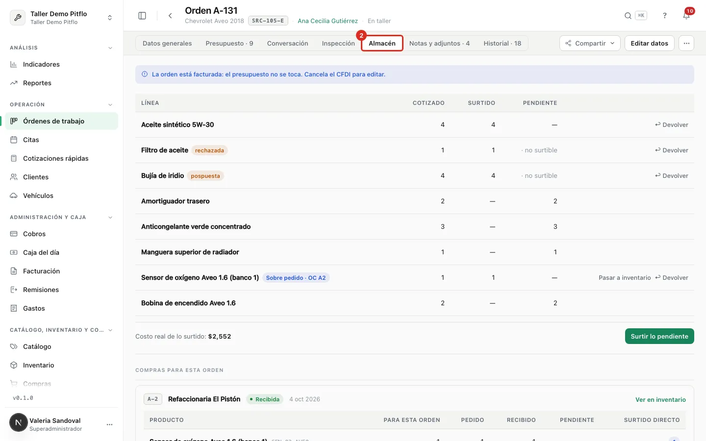Click Devolver for Aceite sintético 5W-30
Viewport: 706px width, 441px height.
(x=672, y=124)
